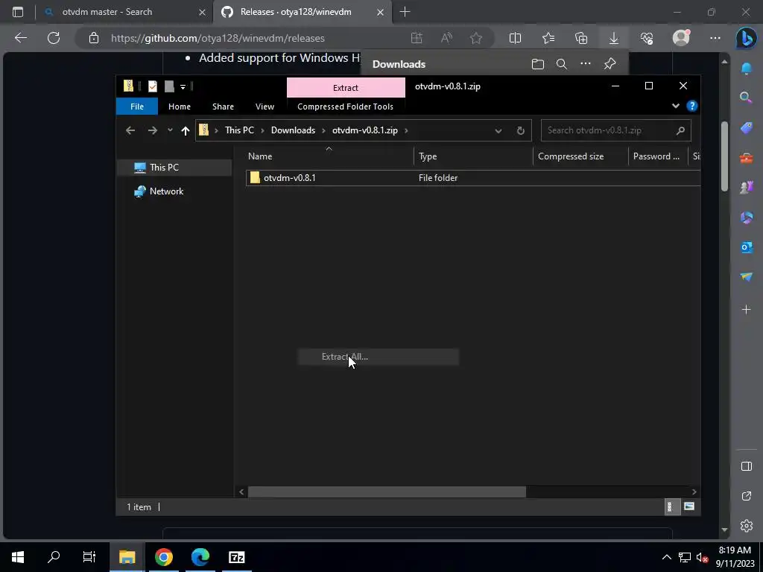Viewport: 763px width, 572px height.
Task: Go back in Edge browser
Action: coord(21,38)
